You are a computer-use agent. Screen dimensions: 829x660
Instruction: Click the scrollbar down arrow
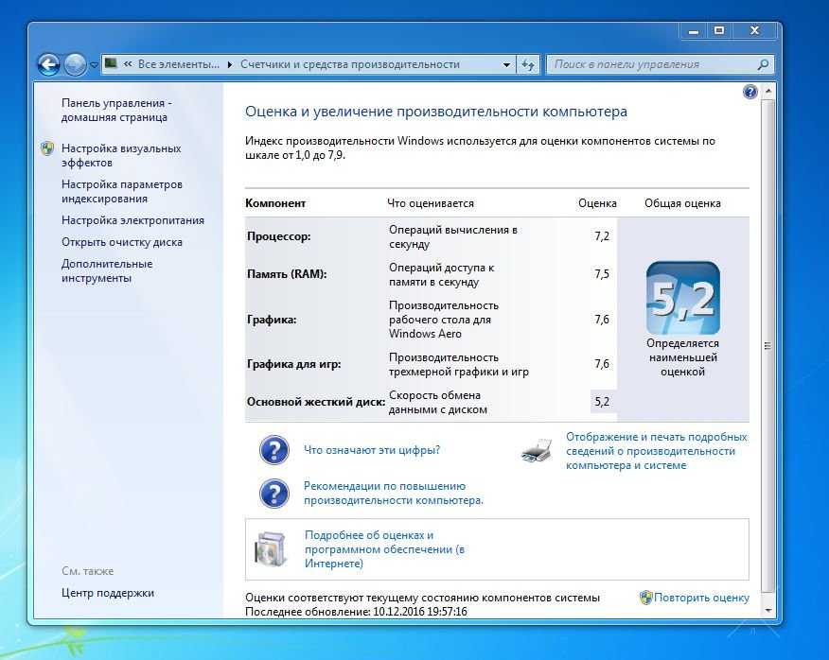768,610
